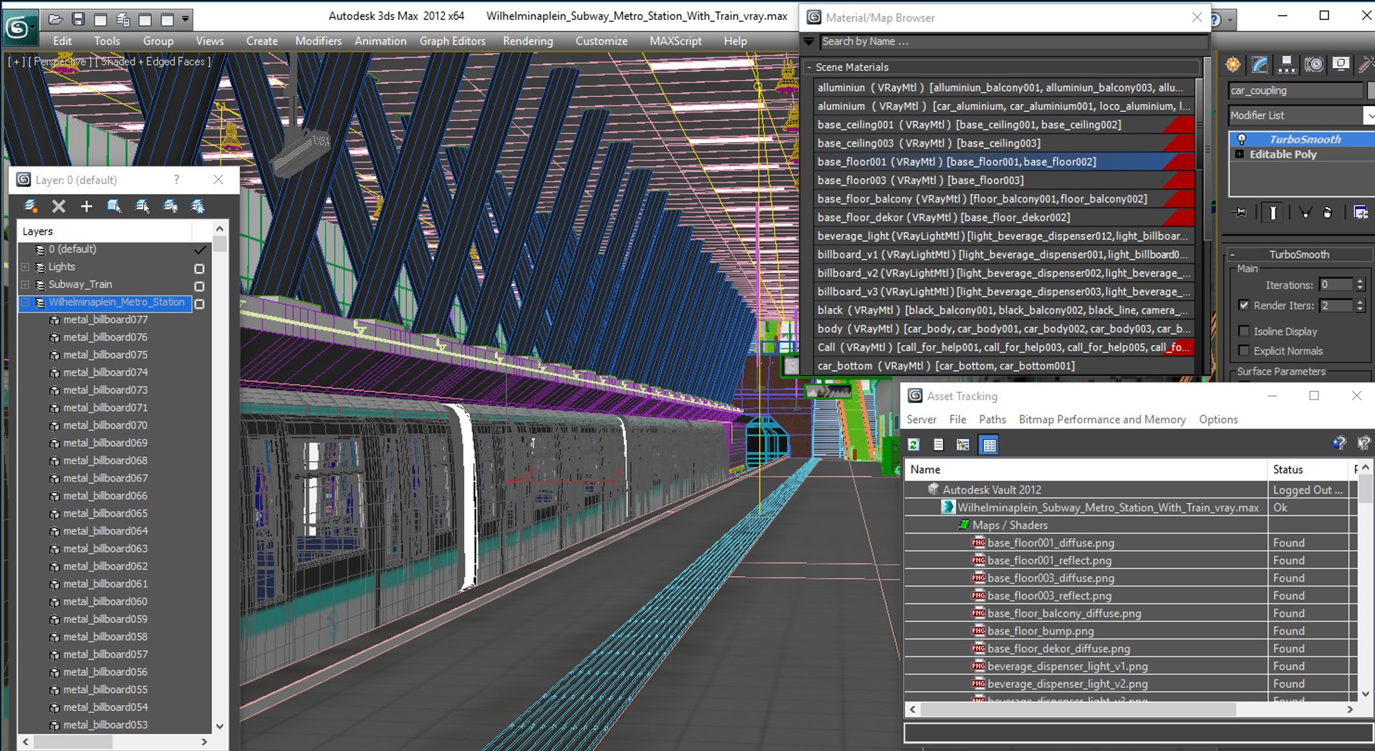This screenshot has height=751, width=1375.
Task: Click Status Log icon in Asset Tracking
Action: point(938,445)
